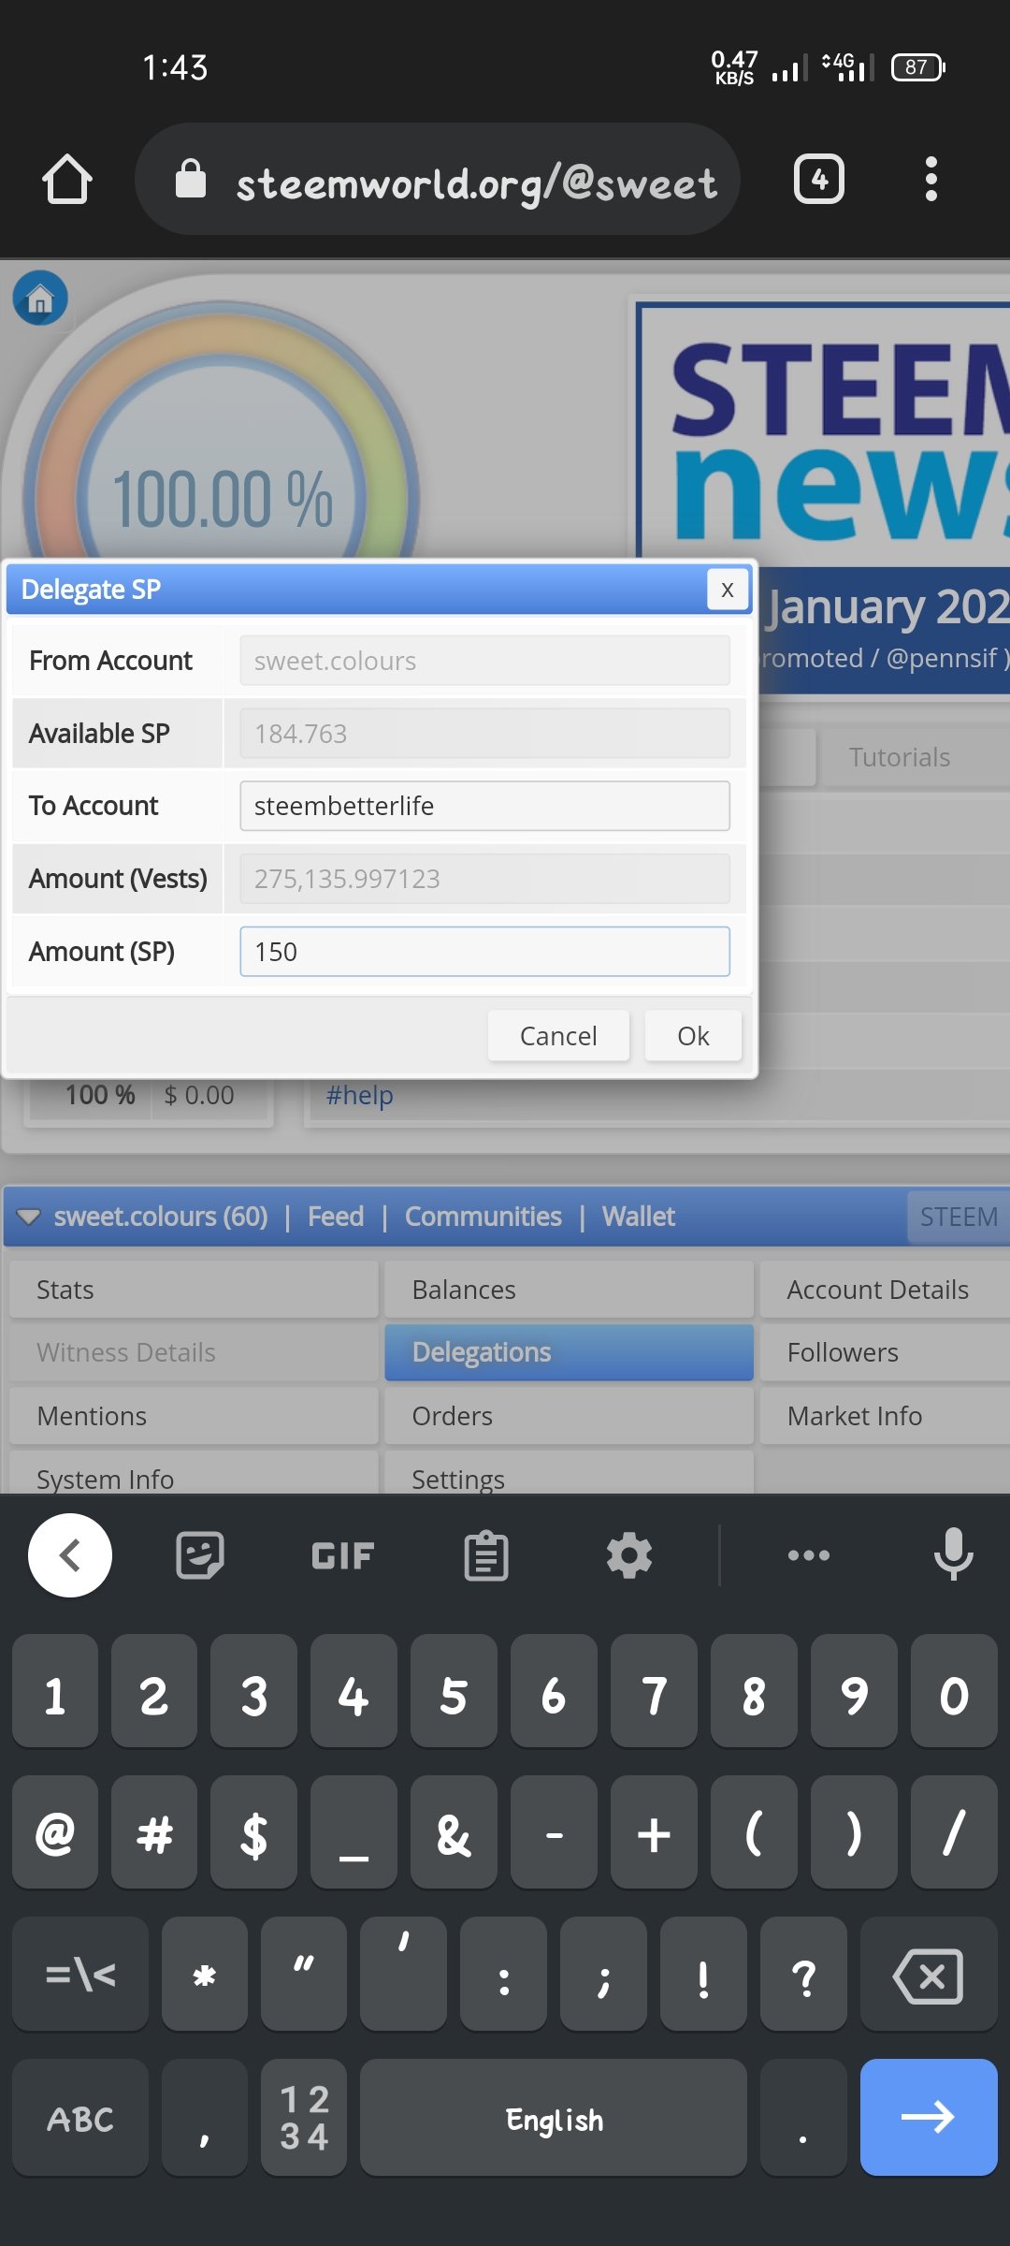Open the Mentions tab
Viewport: 1010px width, 2246px height.
coord(195,1416)
